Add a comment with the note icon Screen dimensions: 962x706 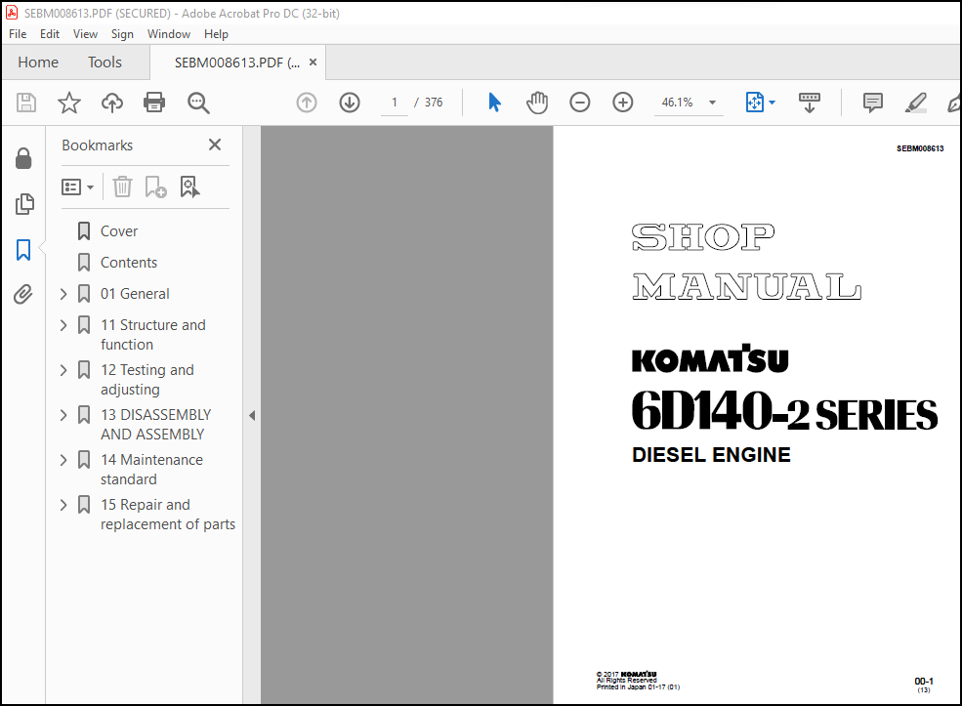(872, 103)
